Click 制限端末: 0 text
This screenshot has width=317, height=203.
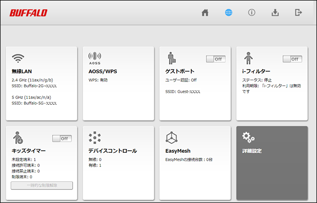[22, 177]
